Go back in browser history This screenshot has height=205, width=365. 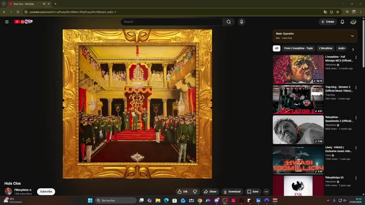pos(4,12)
